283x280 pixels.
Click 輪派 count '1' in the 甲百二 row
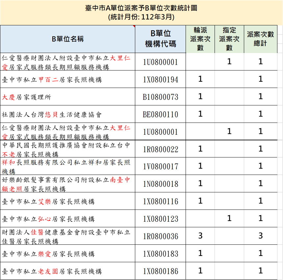click(200, 79)
